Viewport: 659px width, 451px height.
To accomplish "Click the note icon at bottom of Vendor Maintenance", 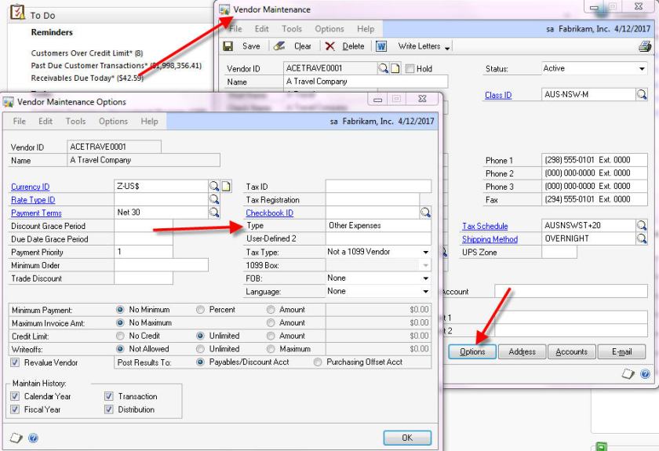I will click(x=628, y=373).
